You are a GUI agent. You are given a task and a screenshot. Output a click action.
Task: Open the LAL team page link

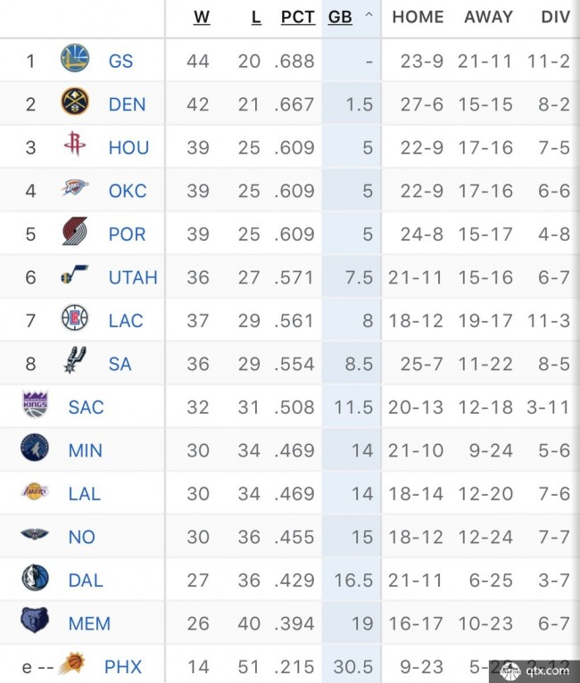coord(85,494)
